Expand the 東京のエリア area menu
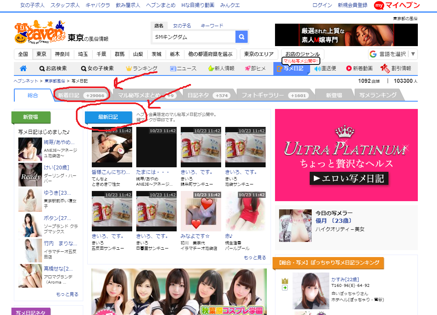Screen dimensions: 437x315 pyautogui.click(x=259, y=54)
